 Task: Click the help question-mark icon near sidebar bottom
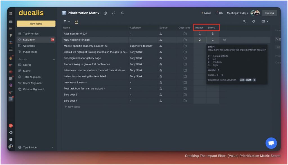(11, 139)
